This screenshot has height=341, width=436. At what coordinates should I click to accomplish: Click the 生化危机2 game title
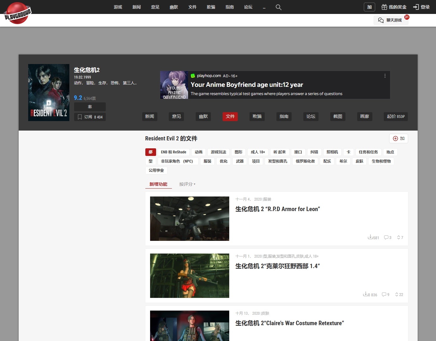point(87,70)
